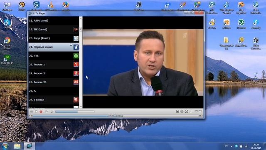Start recording with the red record button
This screenshot has height=150, width=266.
point(41,112)
